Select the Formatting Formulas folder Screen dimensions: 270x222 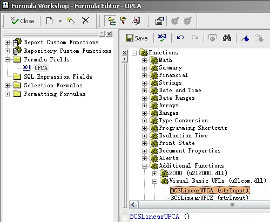tap(55, 94)
